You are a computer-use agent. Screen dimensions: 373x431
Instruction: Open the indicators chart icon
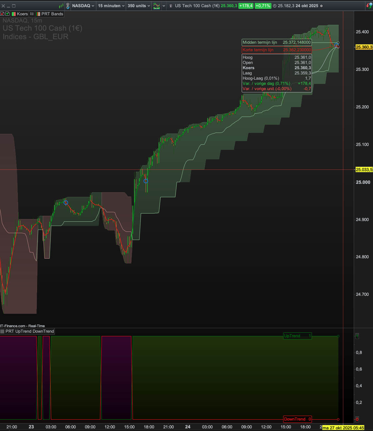click(x=157, y=6)
